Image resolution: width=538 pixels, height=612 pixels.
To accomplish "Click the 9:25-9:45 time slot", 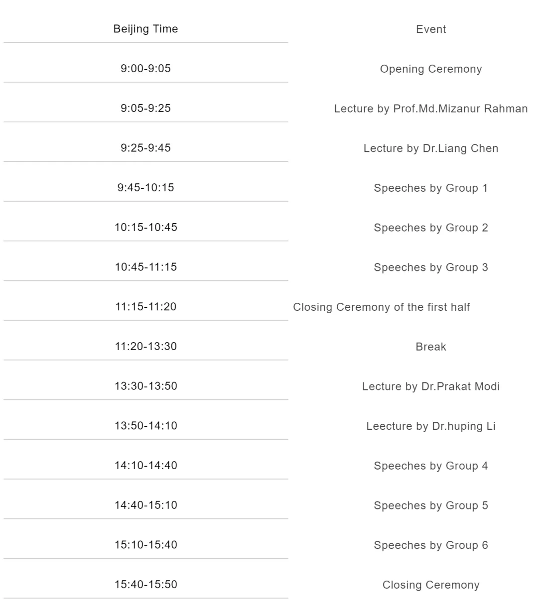I will click(x=145, y=148).
